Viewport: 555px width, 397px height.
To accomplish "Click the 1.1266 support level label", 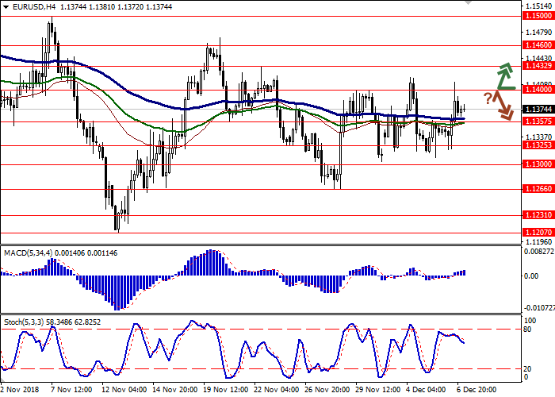I will point(537,189).
